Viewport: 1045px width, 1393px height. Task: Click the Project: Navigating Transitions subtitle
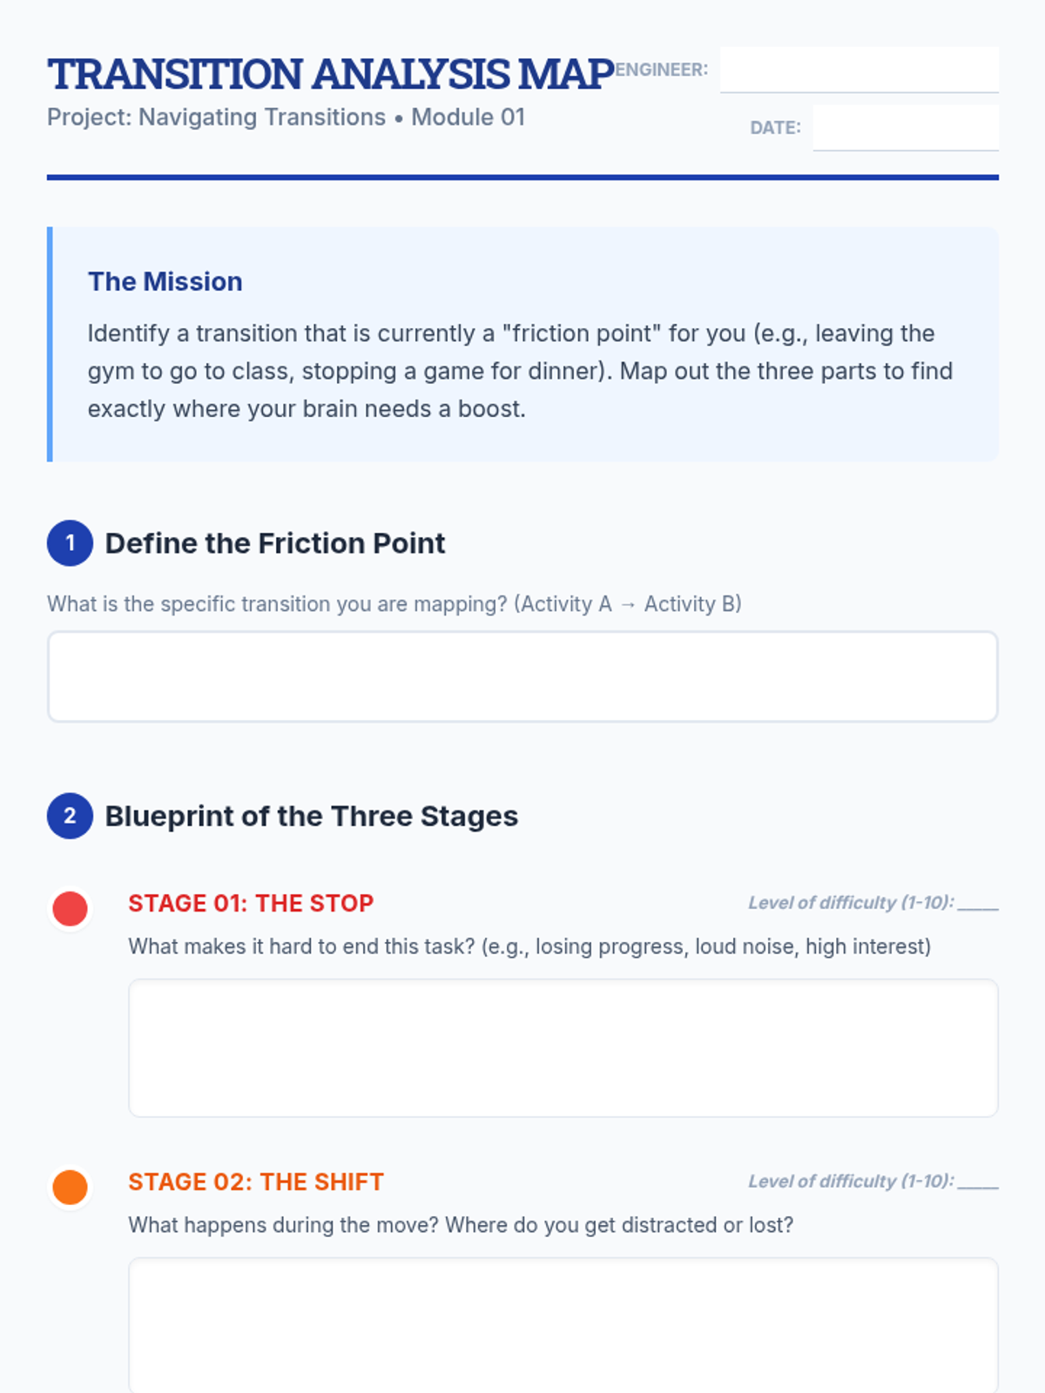(x=286, y=118)
